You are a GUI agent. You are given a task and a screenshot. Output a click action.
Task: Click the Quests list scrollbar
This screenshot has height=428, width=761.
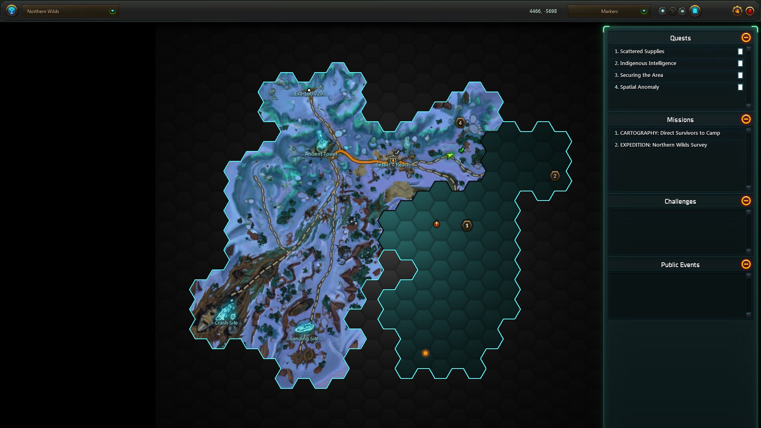(x=749, y=77)
